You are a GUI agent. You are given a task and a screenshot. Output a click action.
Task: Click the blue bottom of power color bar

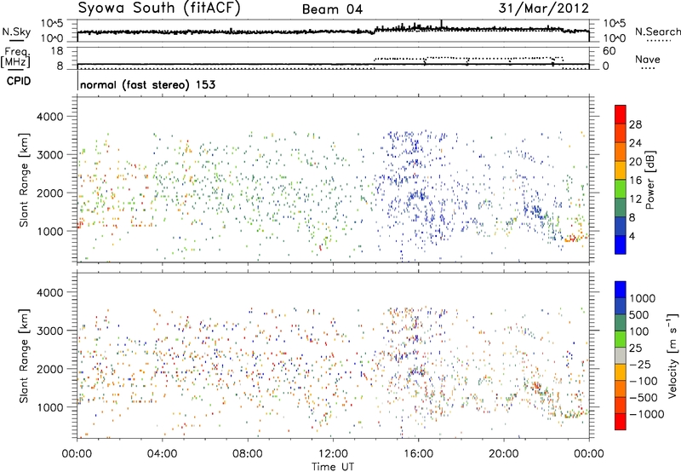[x=621, y=245]
